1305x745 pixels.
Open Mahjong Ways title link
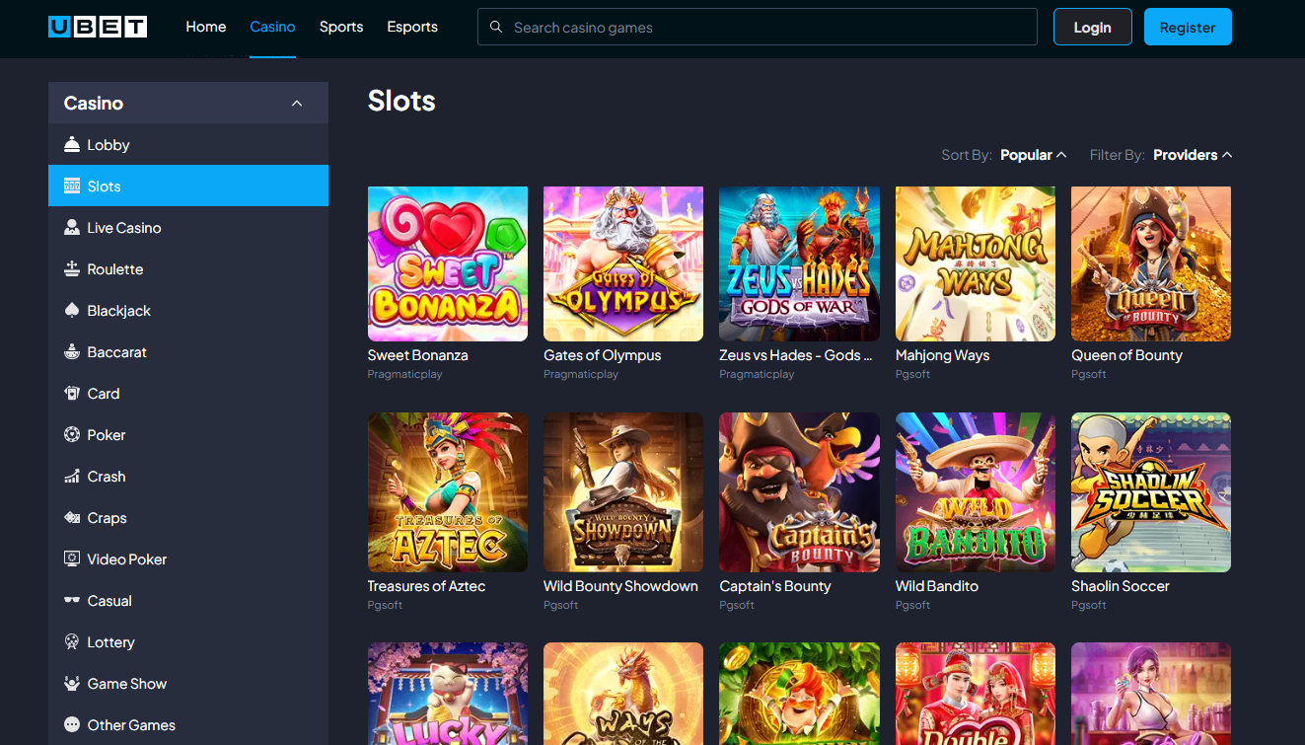(942, 355)
